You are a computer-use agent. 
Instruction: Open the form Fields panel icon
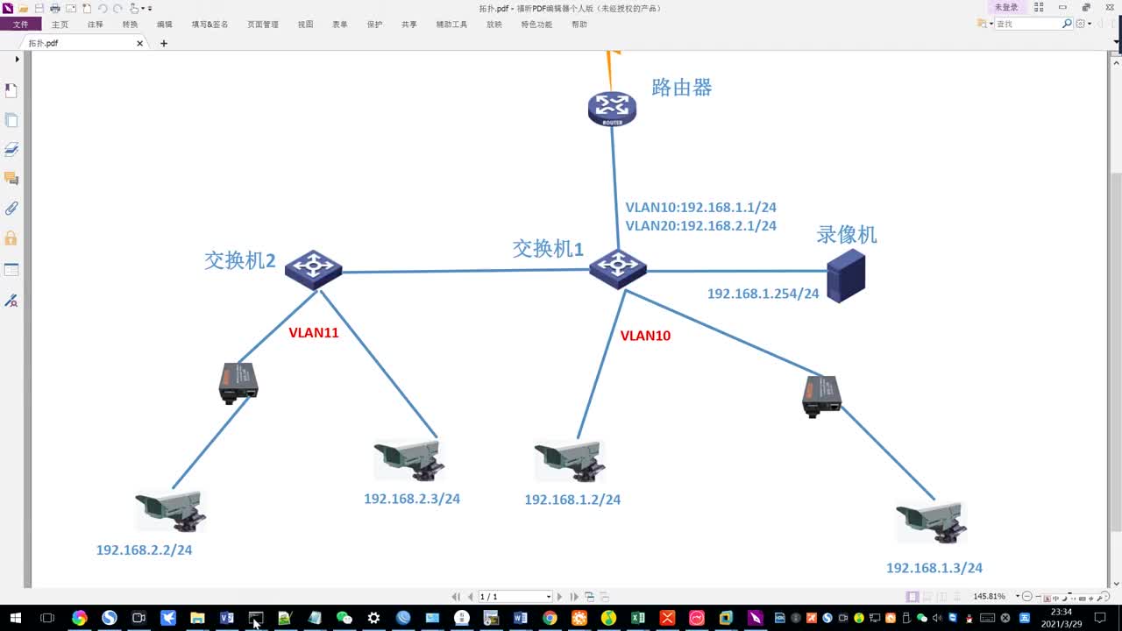[x=11, y=269]
